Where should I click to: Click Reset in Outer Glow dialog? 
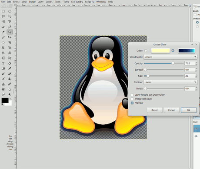154,110
